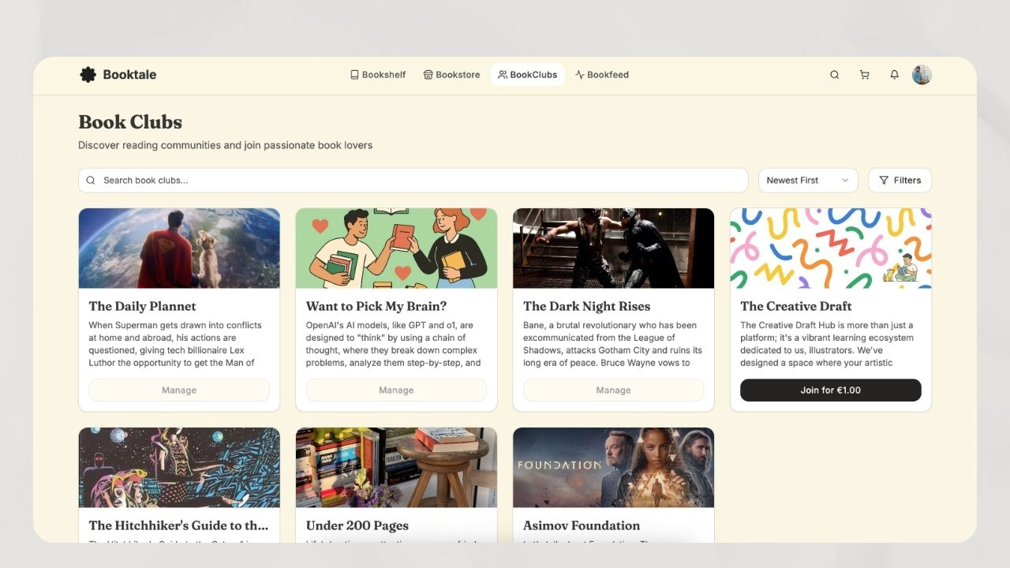Click the magnifier icon in search field
The image size is (1010, 568).
click(91, 181)
